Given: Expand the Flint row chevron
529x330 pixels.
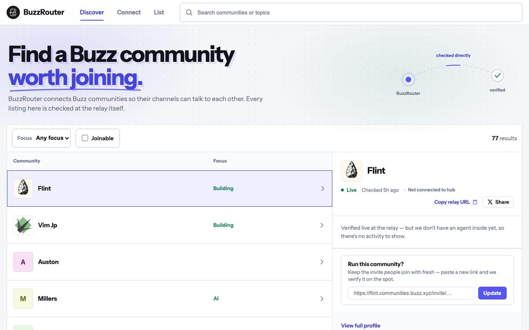Looking at the screenshot, I should (322, 189).
